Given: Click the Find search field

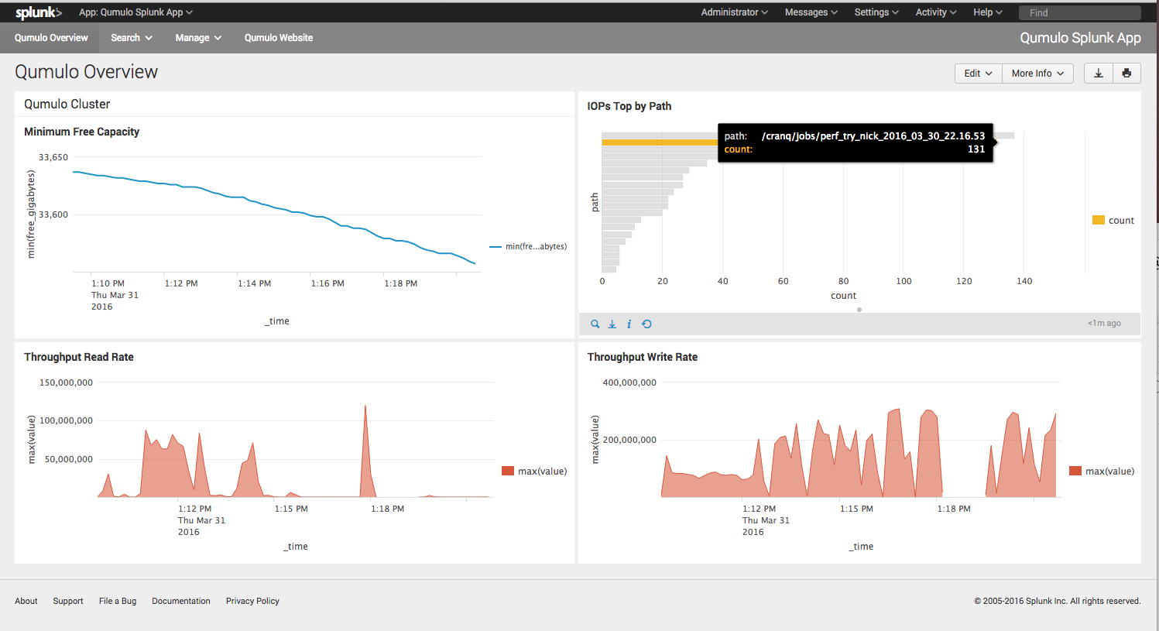Looking at the screenshot, I should click(1079, 12).
